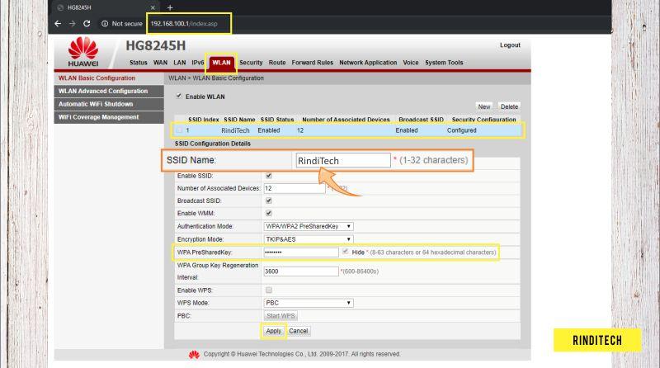Screen dimensions: 660x368
Task: Open the Security menu tab
Action: click(251, 63)
